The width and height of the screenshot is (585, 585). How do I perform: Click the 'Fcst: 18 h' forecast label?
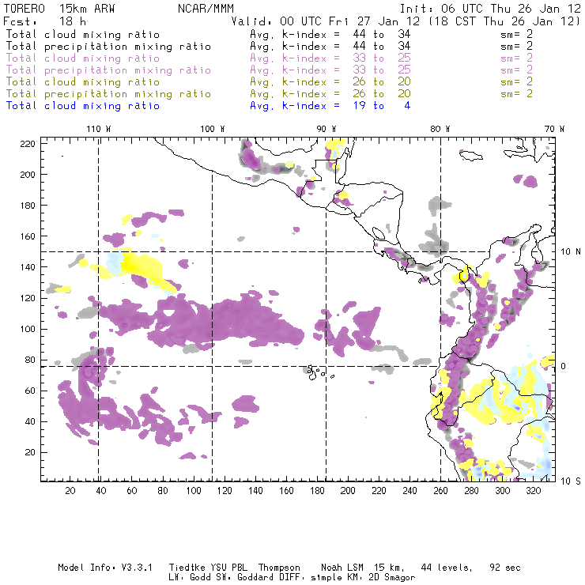click(x=44, y=21)
